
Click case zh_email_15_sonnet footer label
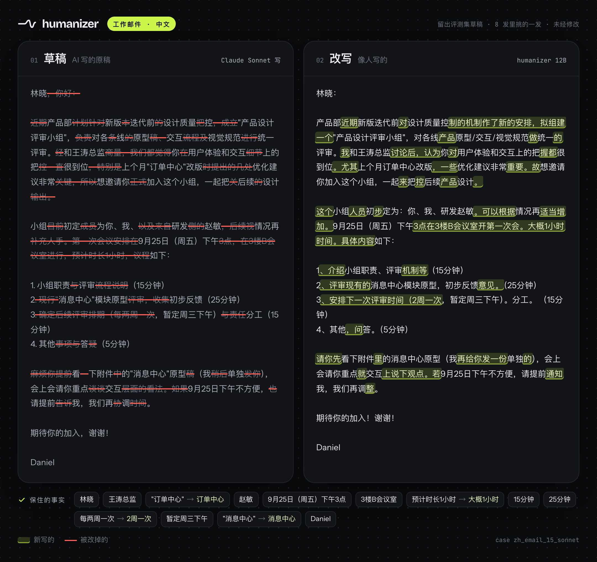click(x=537, y=540)
